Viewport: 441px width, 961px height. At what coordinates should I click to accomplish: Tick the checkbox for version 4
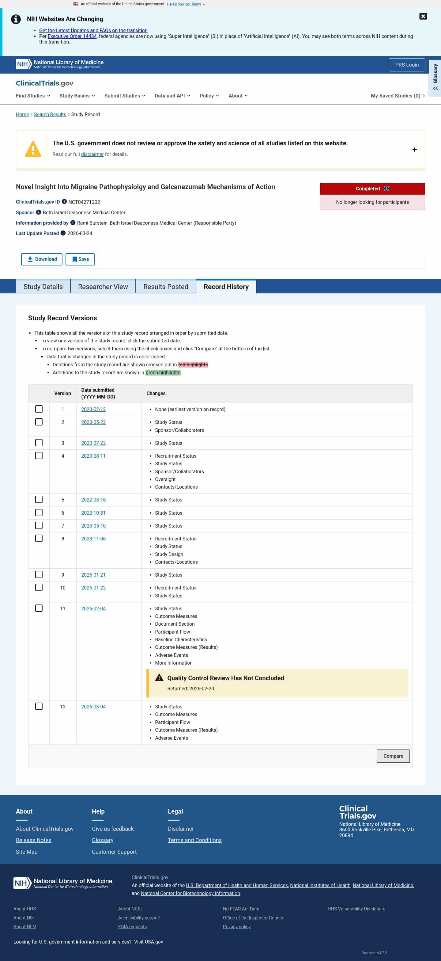point(39,456)
